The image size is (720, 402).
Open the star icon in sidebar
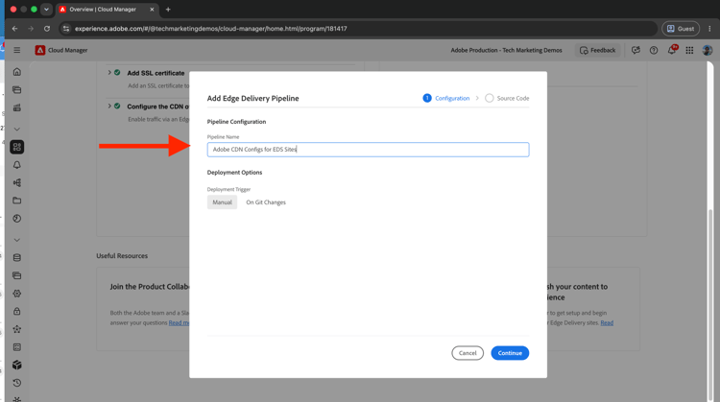pyautogui.click(x=17, y=329)
